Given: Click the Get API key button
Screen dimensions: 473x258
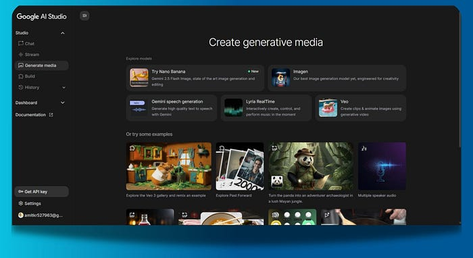Looking at the screenshot, I should point(42,192).
